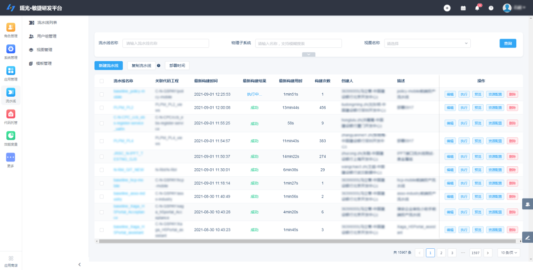Collapse the side submenu arrow

(x=79, y=265)
